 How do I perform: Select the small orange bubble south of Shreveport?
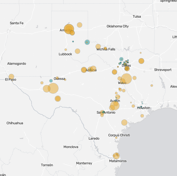click(x=152, y=85)
